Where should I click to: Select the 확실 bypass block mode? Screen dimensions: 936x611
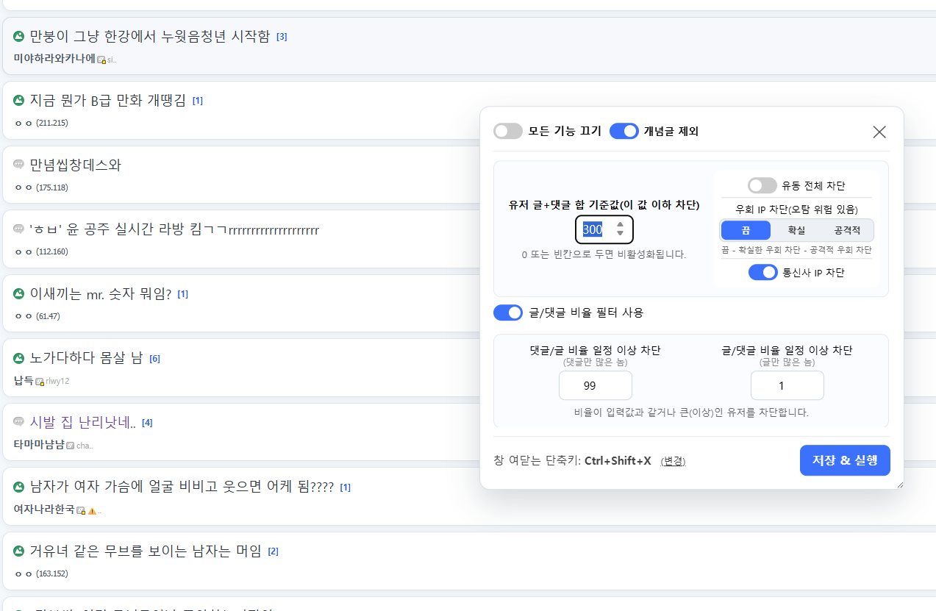pos(797,229)
